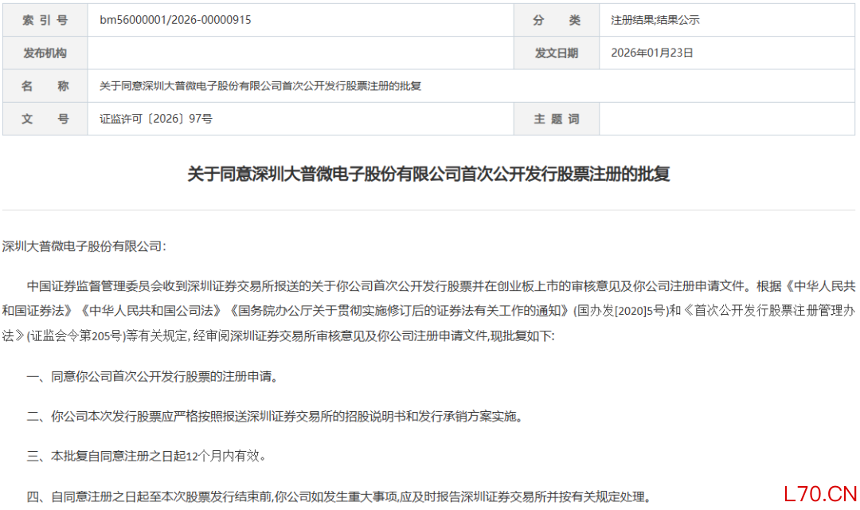Click the addressee line 深圳大普微电子股份有限公司:
Viewport: 860px width, 510px height.
(x=84, y=246)
